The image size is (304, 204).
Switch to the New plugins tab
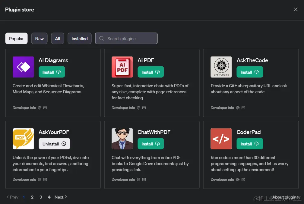tap(39, 38)
